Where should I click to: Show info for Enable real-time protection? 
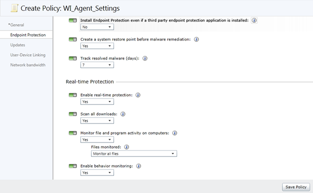(x=138, y=95)
